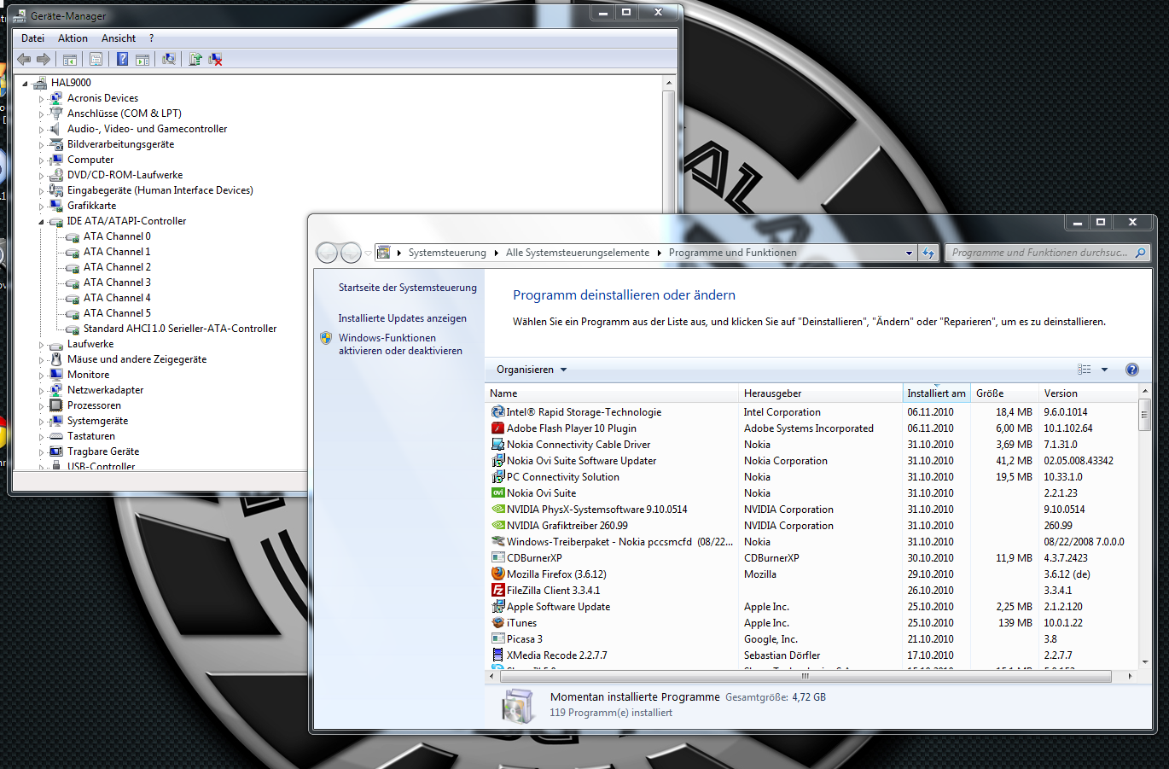Viewport: 1169px width, 769px height.
Task: Open the address bar history dropdown arrow
Action: [909, 253]
